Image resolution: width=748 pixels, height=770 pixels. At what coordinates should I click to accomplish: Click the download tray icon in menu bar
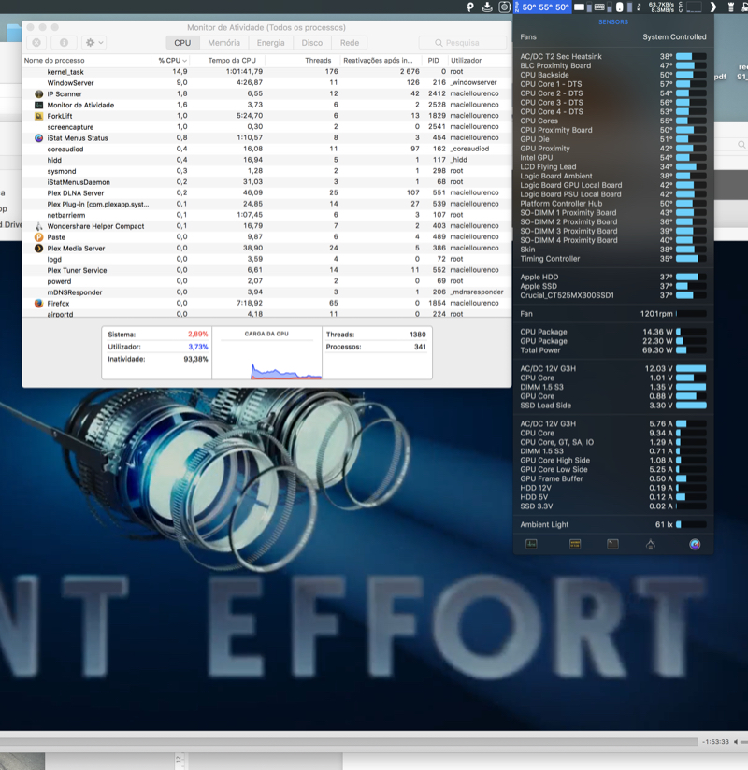pyautogui.click(x=487, y=7)
